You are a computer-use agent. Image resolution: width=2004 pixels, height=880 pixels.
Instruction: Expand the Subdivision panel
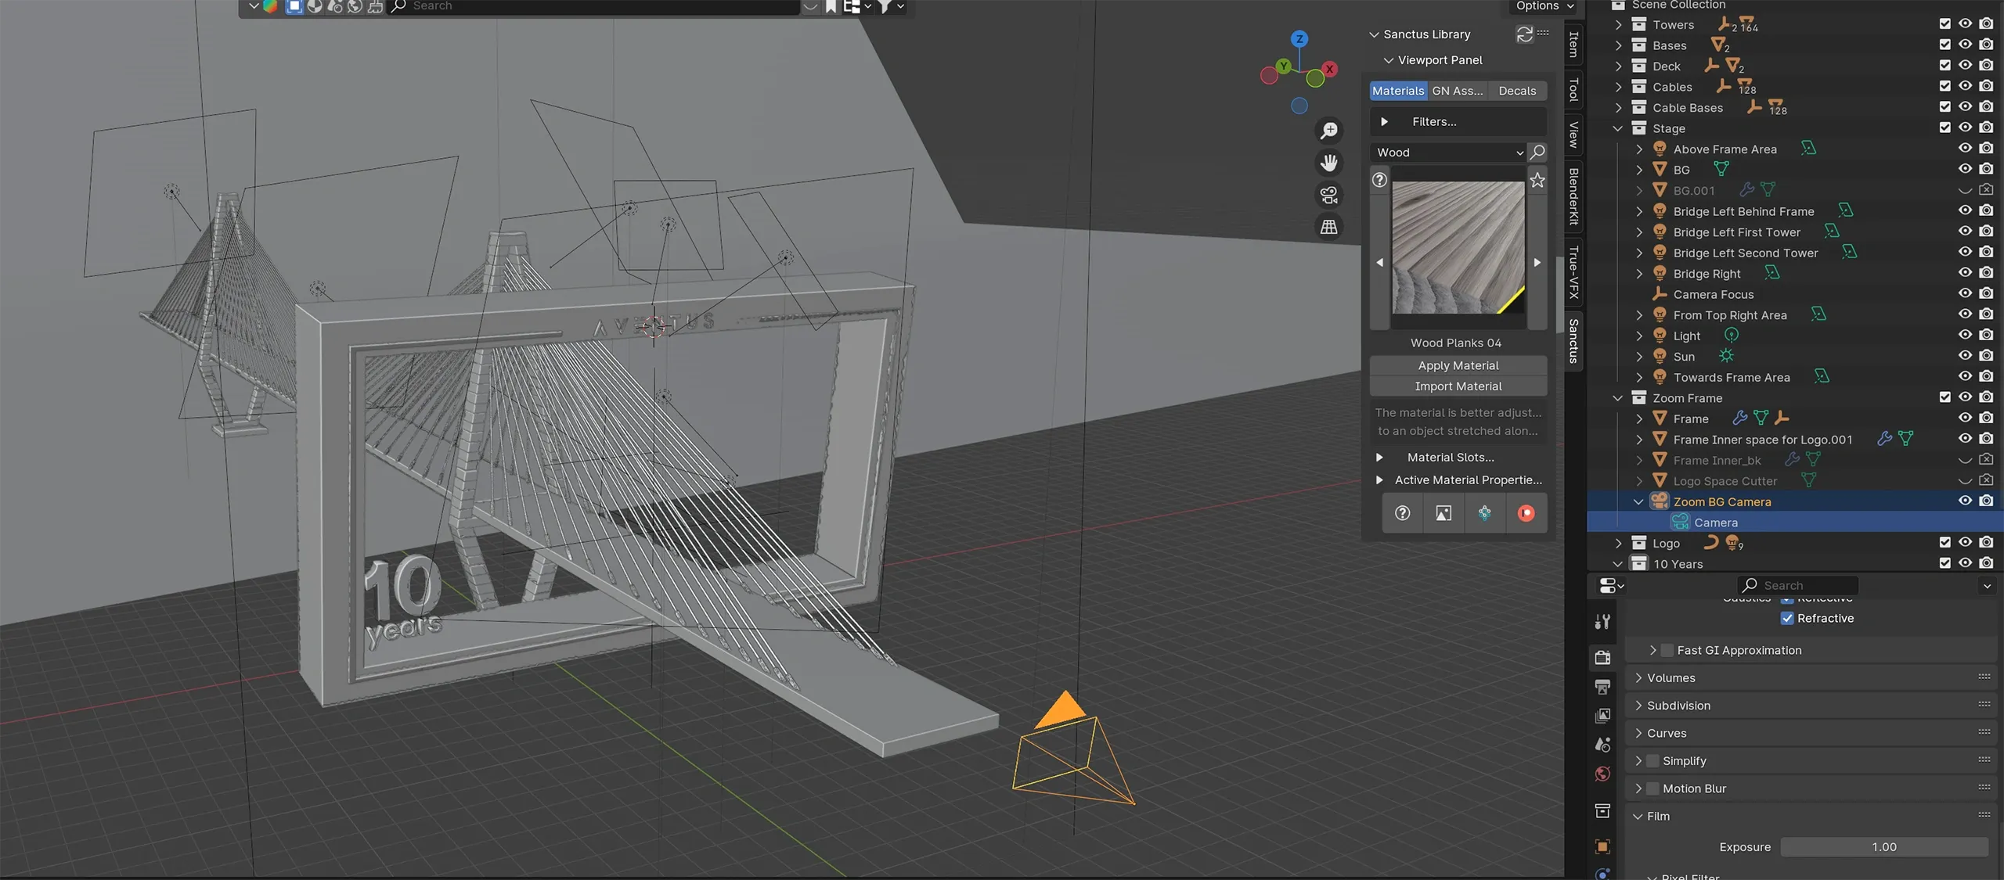click(1638, 706)
